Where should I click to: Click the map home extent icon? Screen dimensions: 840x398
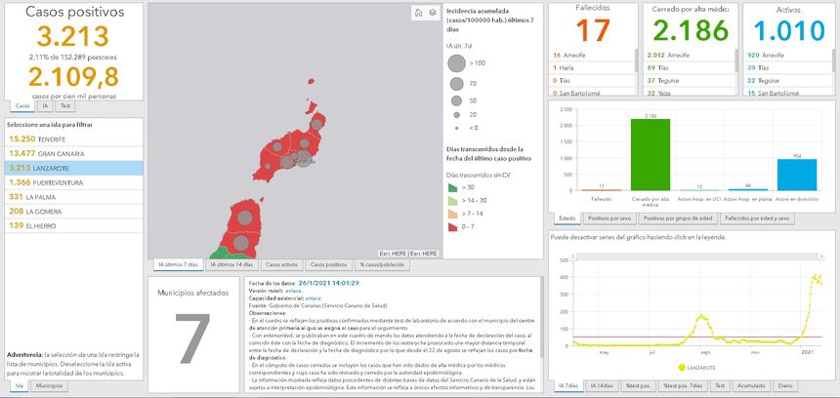(419, 14)
